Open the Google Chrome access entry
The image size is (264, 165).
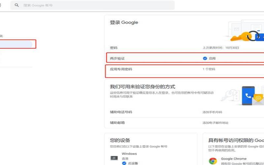coord(234,159)
